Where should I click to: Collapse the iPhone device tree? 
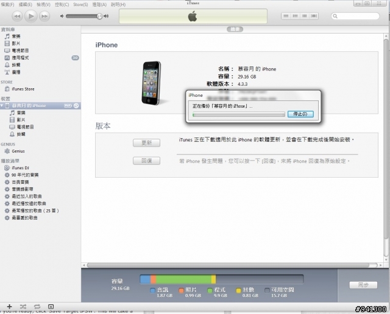tap(2, 105)
